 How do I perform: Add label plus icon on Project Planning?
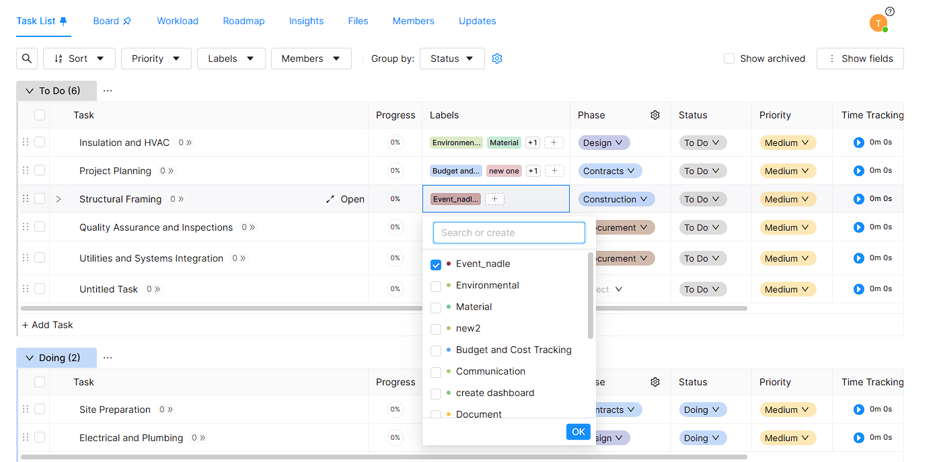554,171
